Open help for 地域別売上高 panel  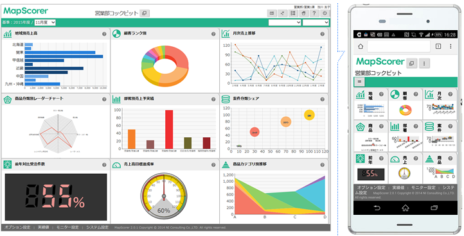pyautogui.click(x=104, y=34)
